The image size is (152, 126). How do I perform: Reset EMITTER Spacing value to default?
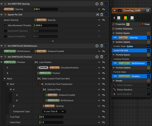(x=104, y=9)
